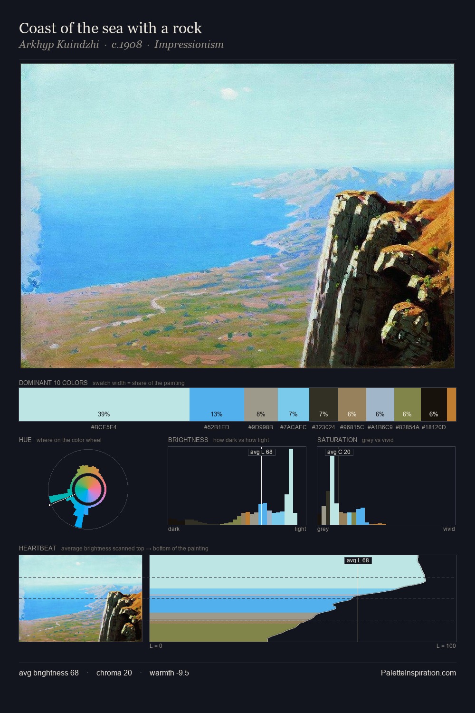This screenshot has height=713, width=475.
Task: Click the "8%" share label
Action: (261, 414)
